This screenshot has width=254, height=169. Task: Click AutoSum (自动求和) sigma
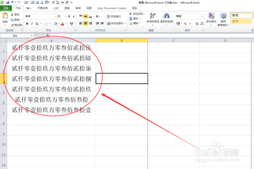point(136,14)
